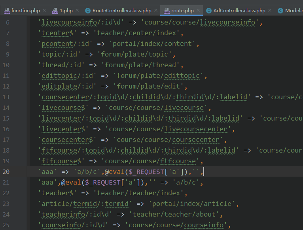Close the function.php tab
The width and height of the screenshot is (303, 230).
(x=44, y=10)
